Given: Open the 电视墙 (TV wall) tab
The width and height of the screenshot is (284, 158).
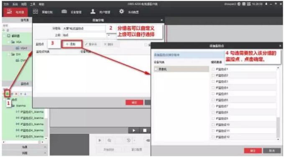Looking at the screenshot, I should [15, 12].
